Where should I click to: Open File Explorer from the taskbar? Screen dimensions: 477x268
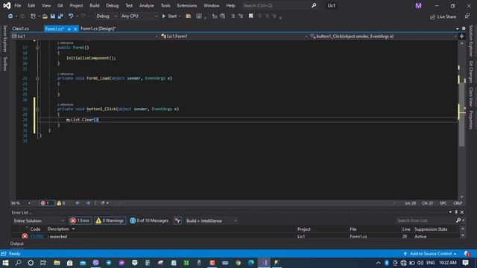point(57,263)
